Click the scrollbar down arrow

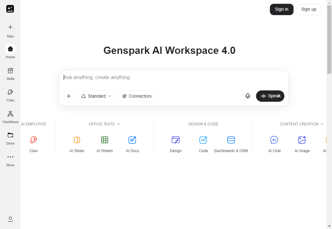coord(329,226)
